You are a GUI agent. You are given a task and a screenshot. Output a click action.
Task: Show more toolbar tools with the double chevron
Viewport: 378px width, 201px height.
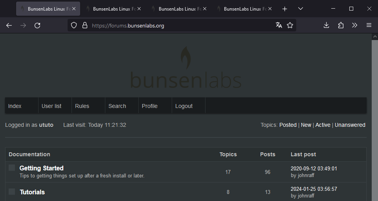pyautogui.click(x=354, y=25)
